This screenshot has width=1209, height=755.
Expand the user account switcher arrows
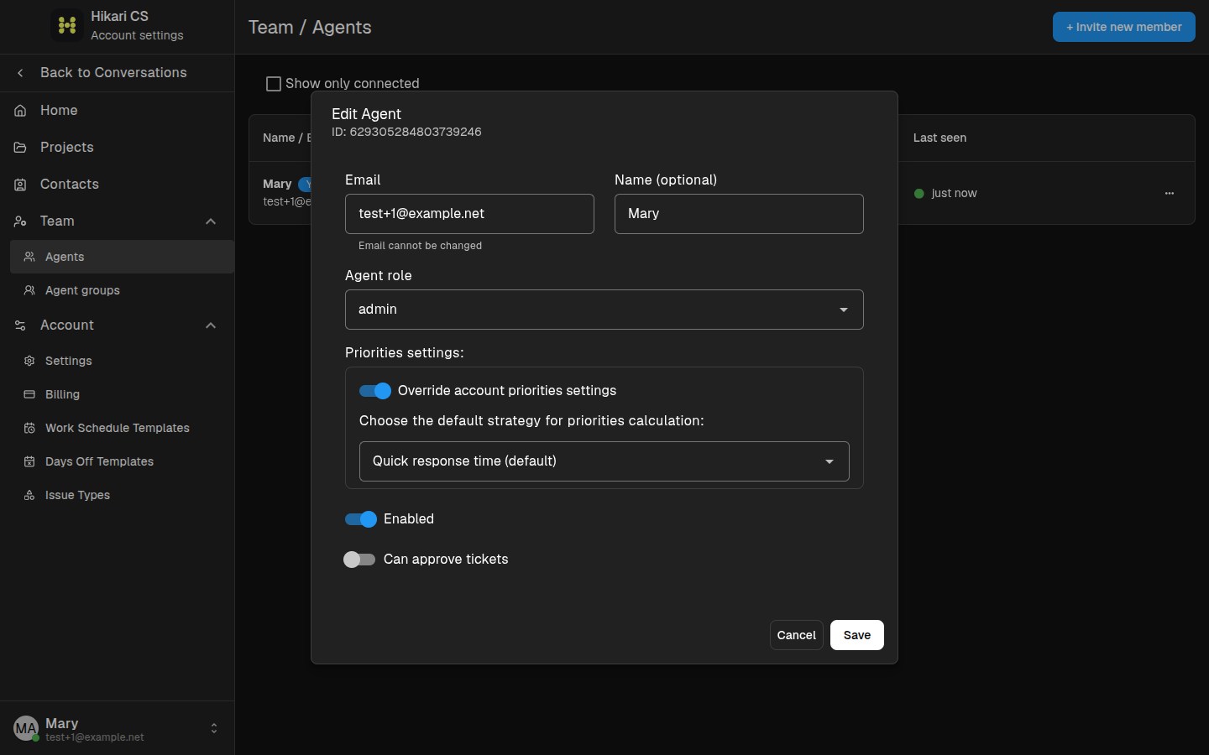[x=214, y=728]
